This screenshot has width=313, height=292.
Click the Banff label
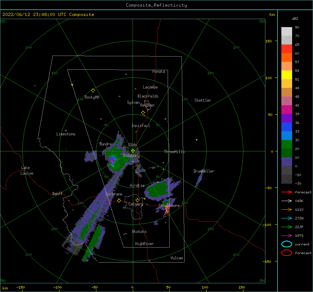pyautogui.click(x=57, y=193)
